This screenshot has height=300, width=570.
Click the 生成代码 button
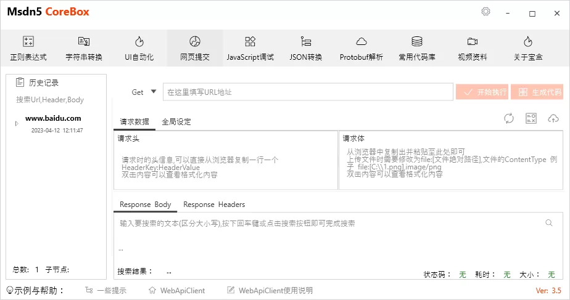[537, 92]
